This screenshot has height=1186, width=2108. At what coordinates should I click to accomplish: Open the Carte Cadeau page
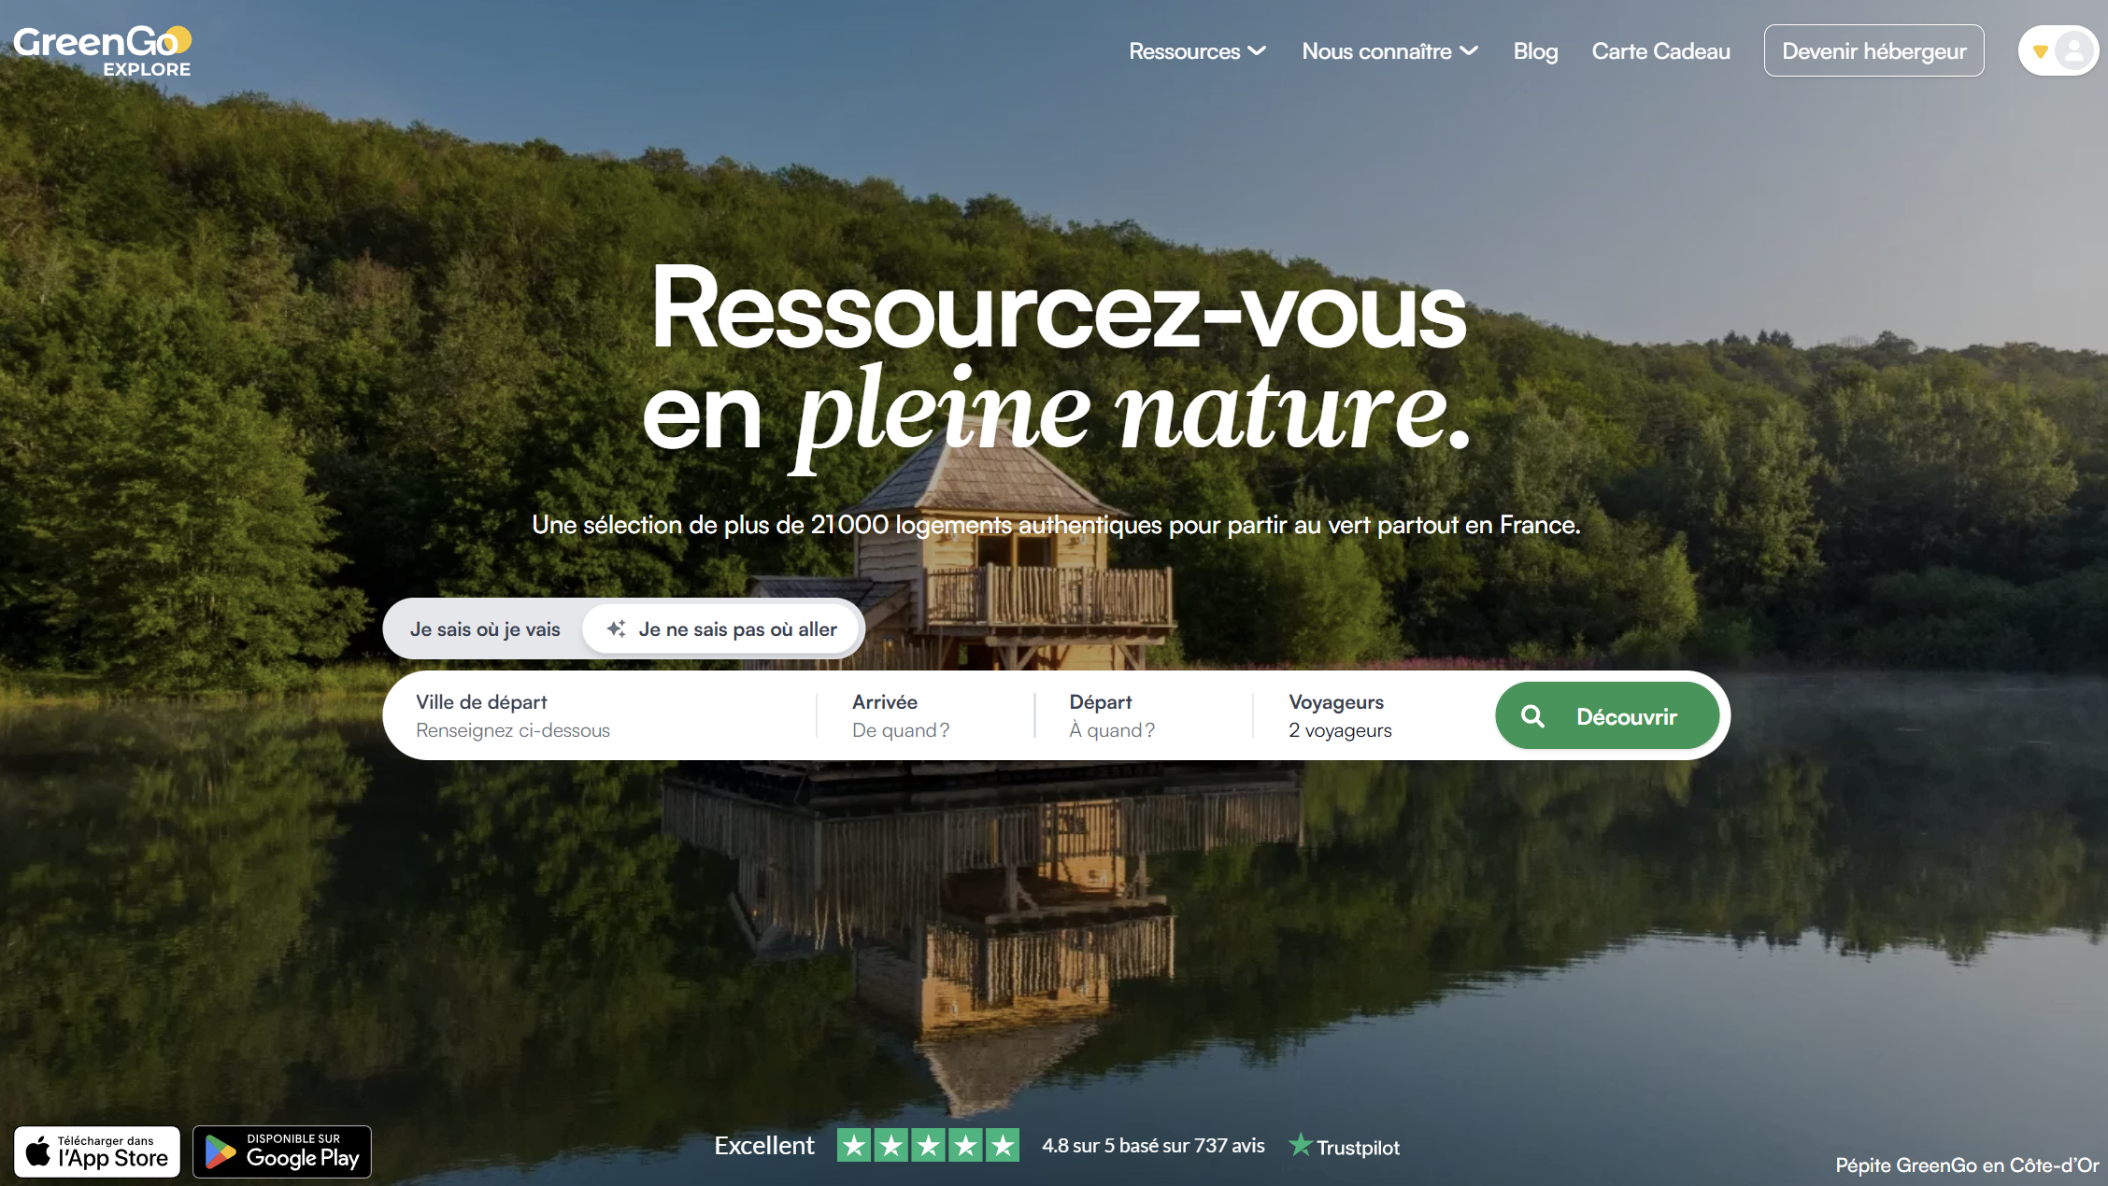point(1660,51)
